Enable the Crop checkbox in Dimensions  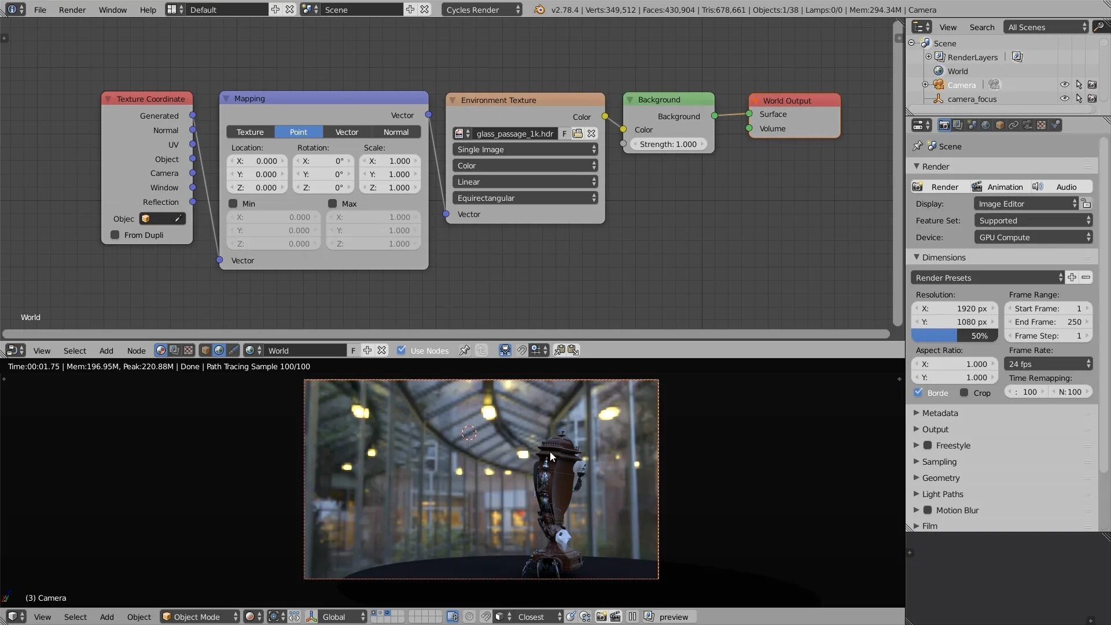tap(963, 392)
